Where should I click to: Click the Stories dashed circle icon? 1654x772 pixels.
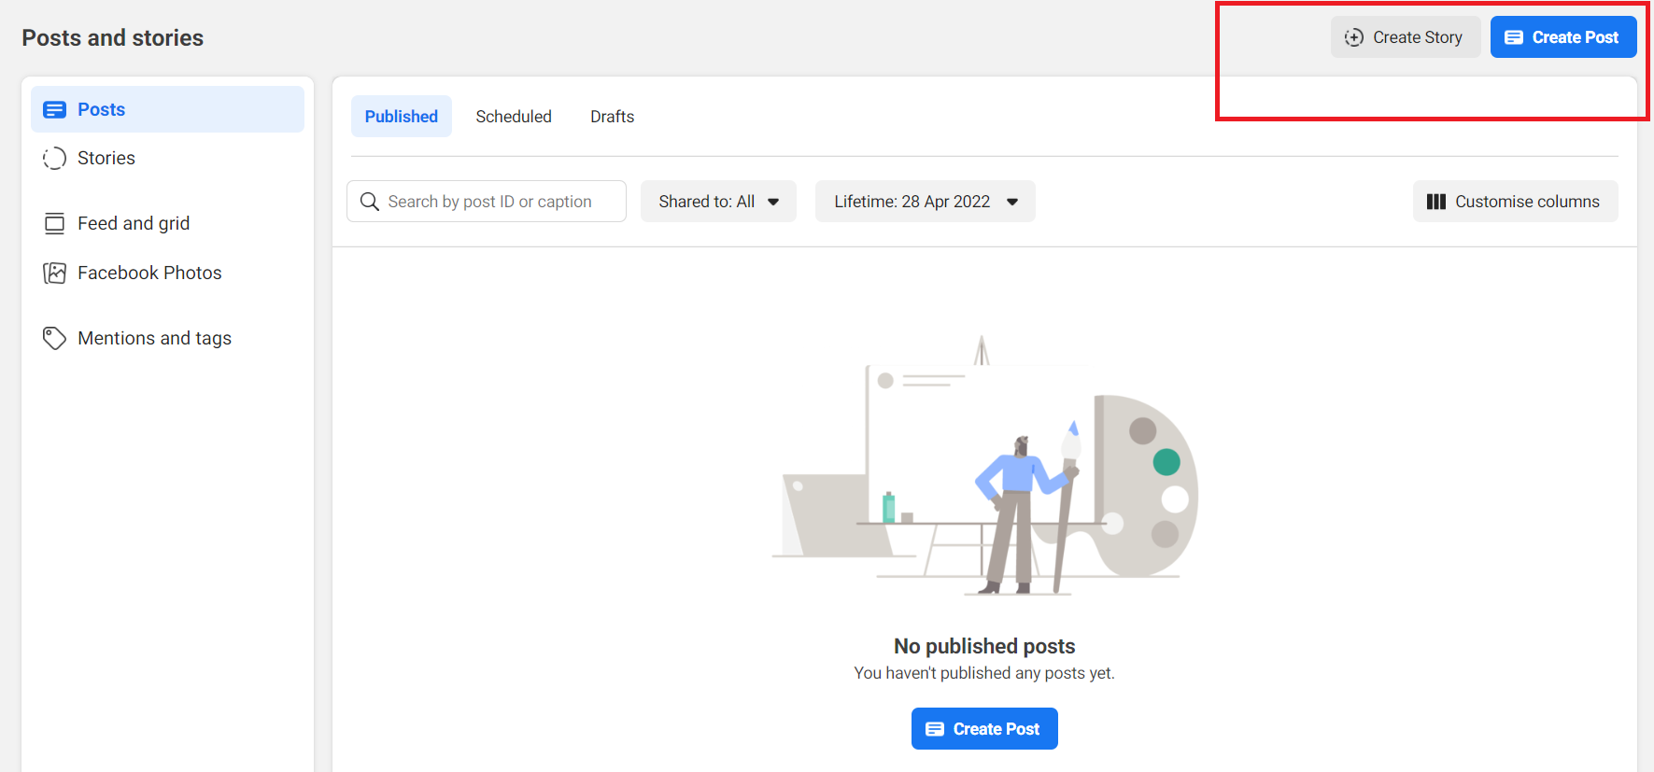point(55,159)
